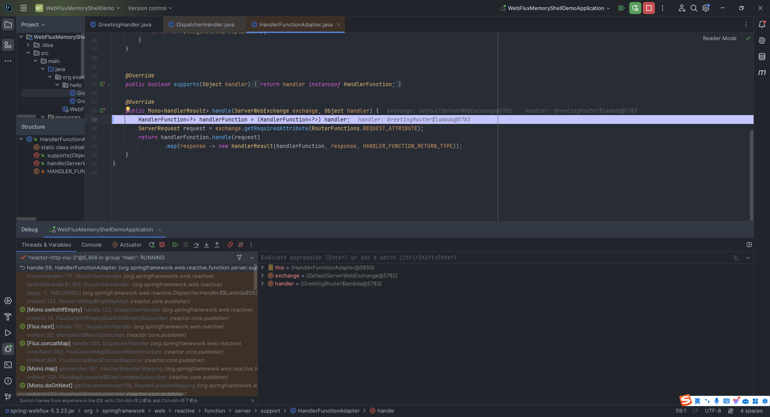Open the Database tool window

pyautogui.click(x=762, y=57)
